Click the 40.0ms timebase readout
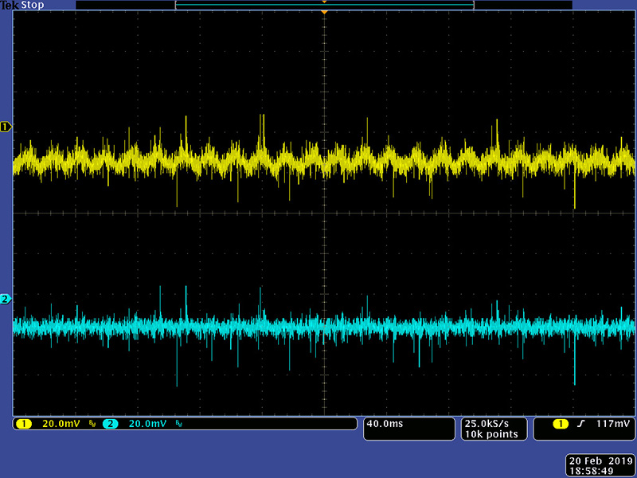This screenshot has width=637, height=478. coord(385,424)
